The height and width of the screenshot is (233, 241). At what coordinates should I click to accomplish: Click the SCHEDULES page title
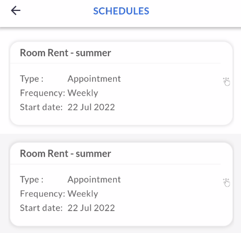click(121, 11)
